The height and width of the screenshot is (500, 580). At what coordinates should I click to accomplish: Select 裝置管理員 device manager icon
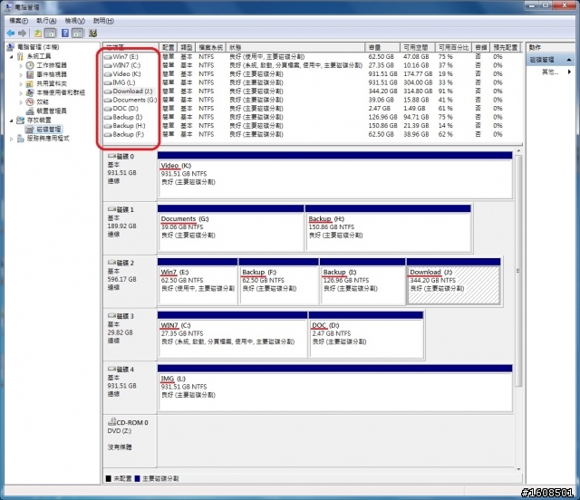tap(30, 111)
